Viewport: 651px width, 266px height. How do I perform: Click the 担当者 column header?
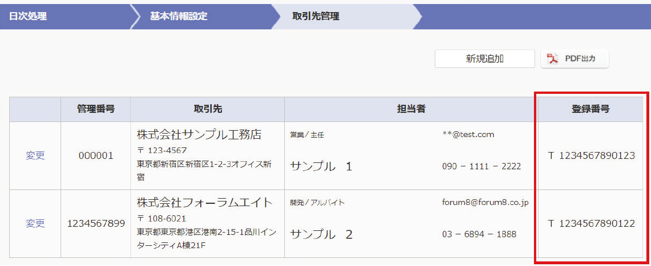[x=411, y=109]
